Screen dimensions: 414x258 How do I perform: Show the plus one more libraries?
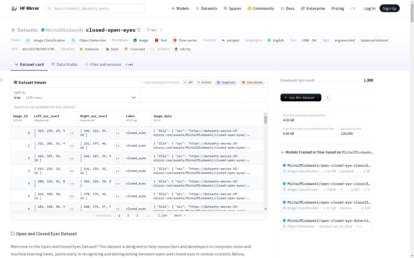[x=152, y=49]
